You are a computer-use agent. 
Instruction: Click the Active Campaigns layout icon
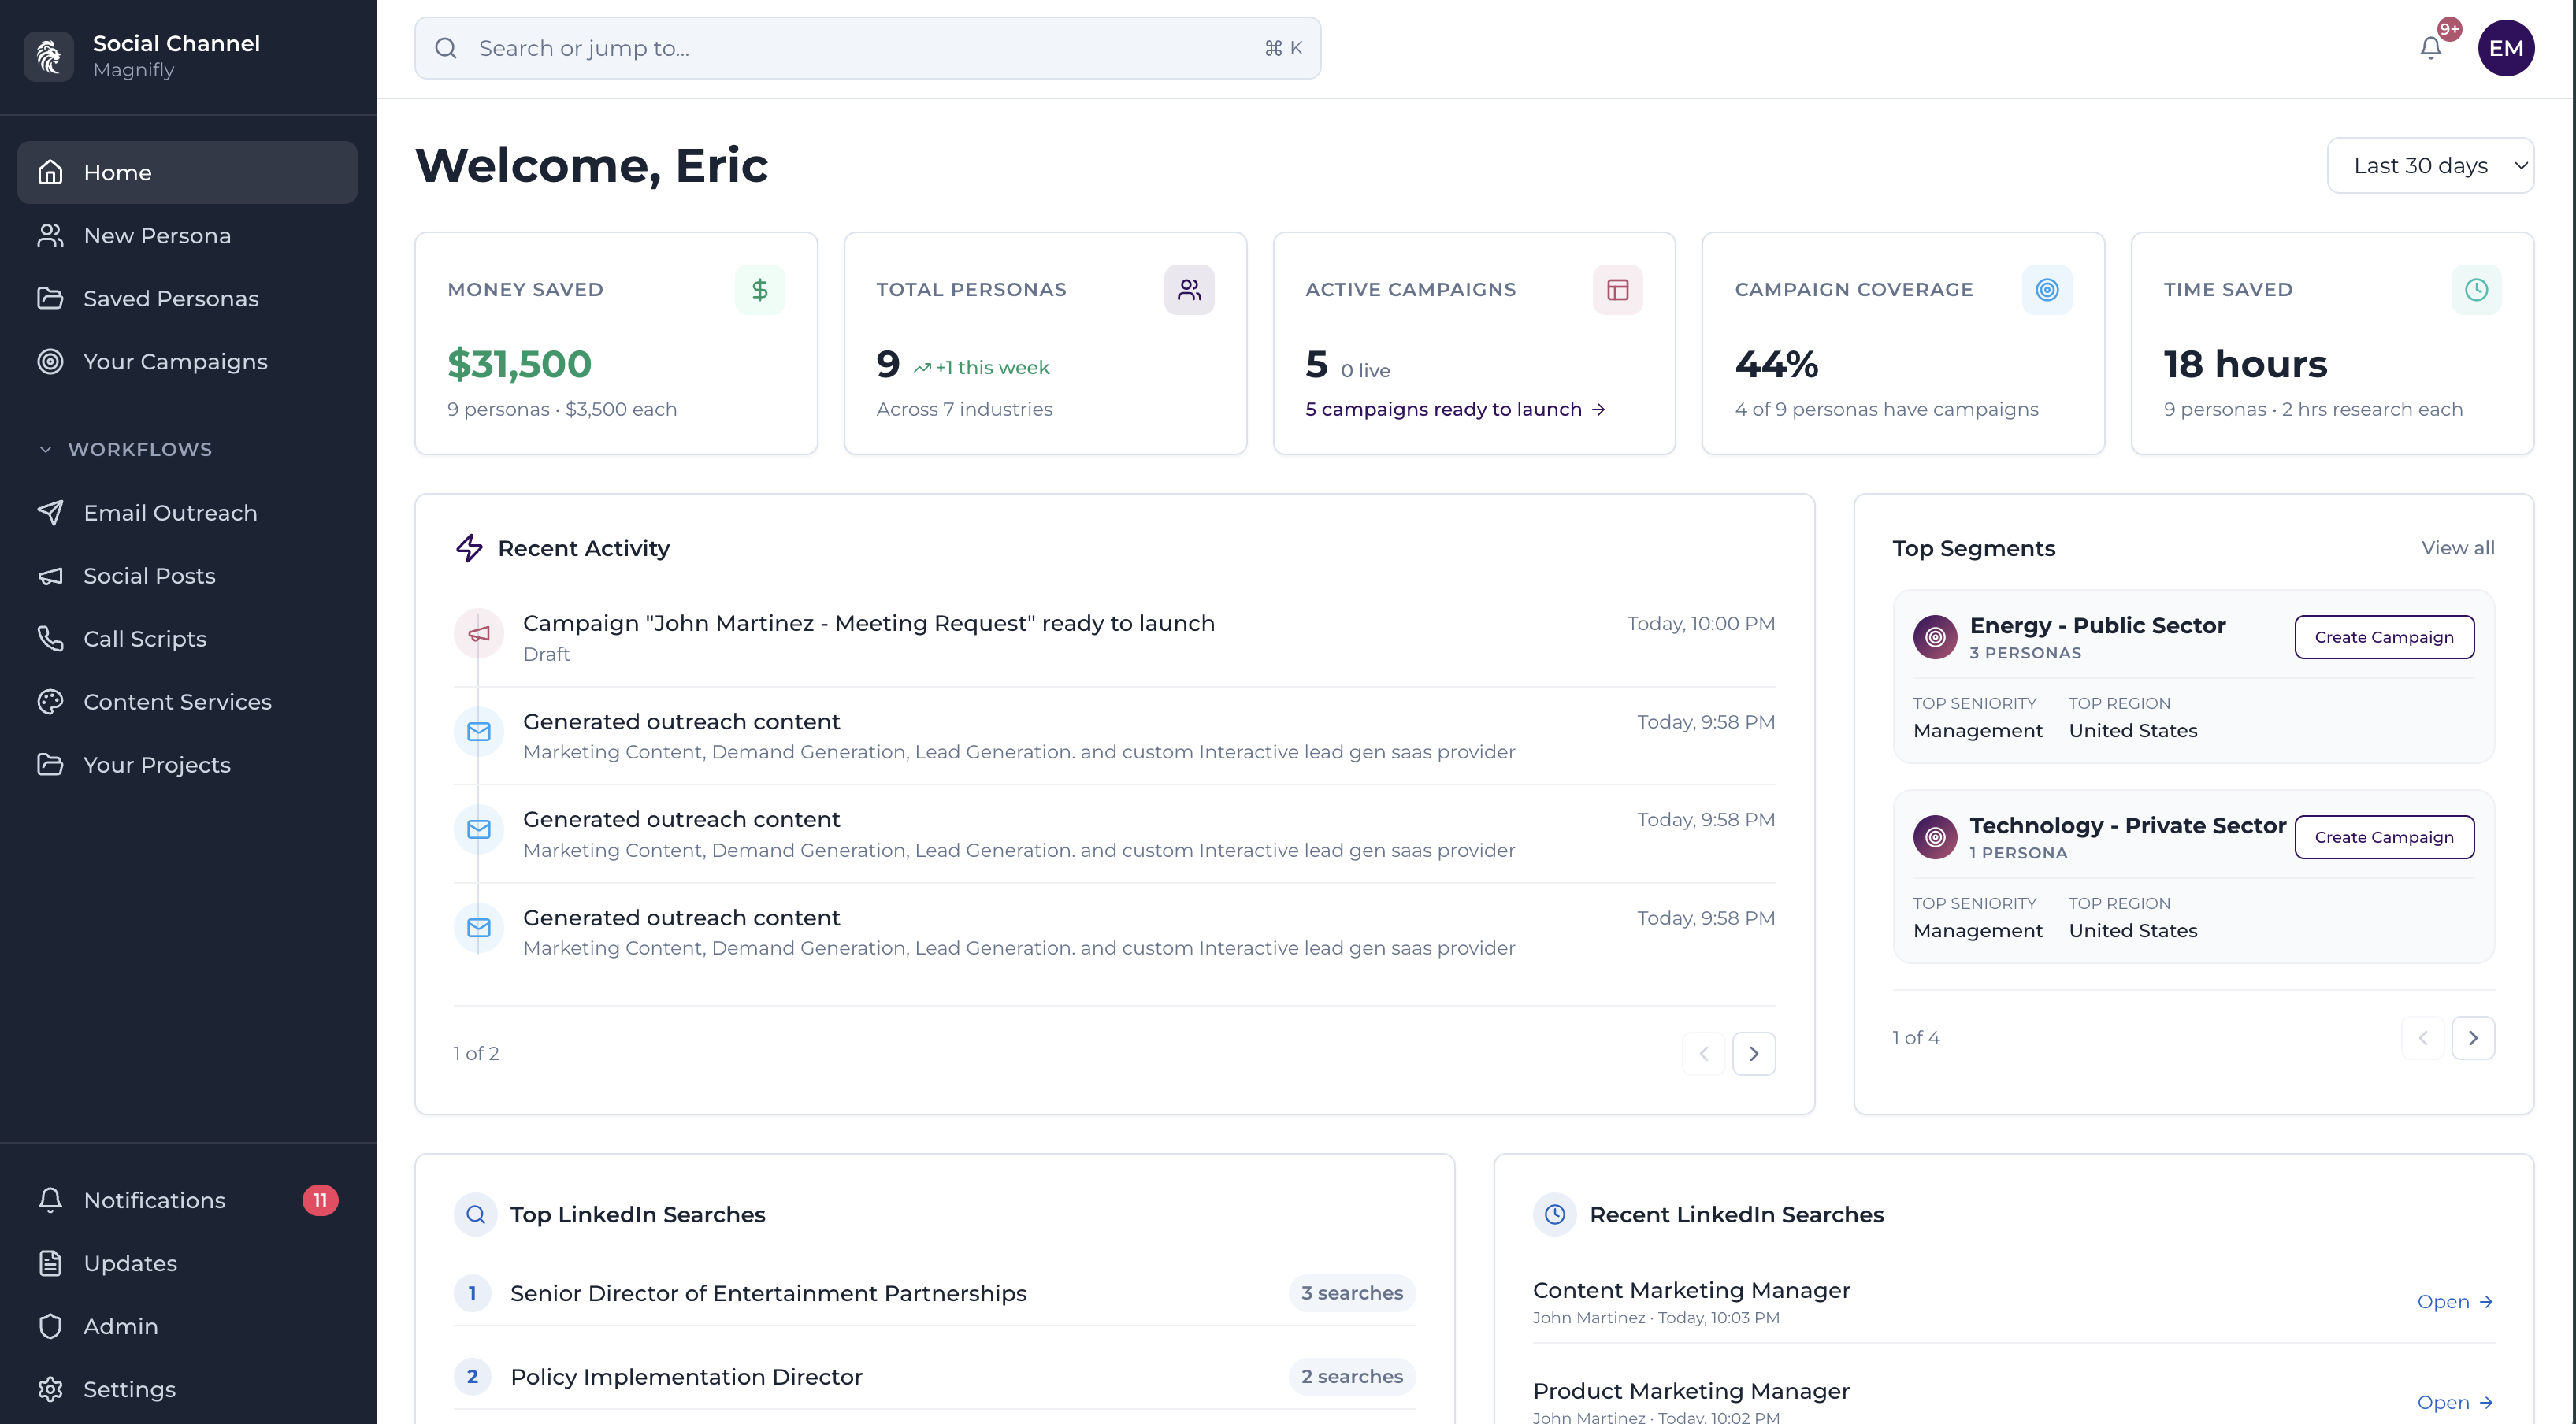1617,290
